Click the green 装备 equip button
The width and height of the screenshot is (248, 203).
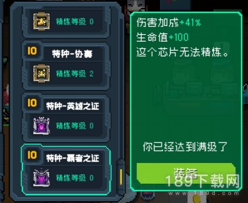[186, 173]
